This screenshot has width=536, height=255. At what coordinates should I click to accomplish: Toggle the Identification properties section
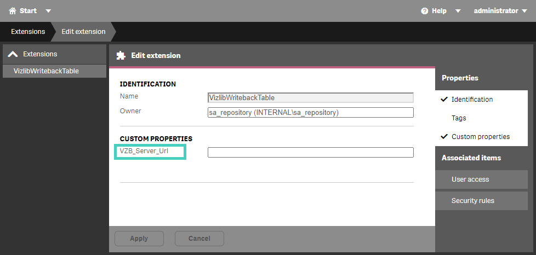click(x=481, y=100)
